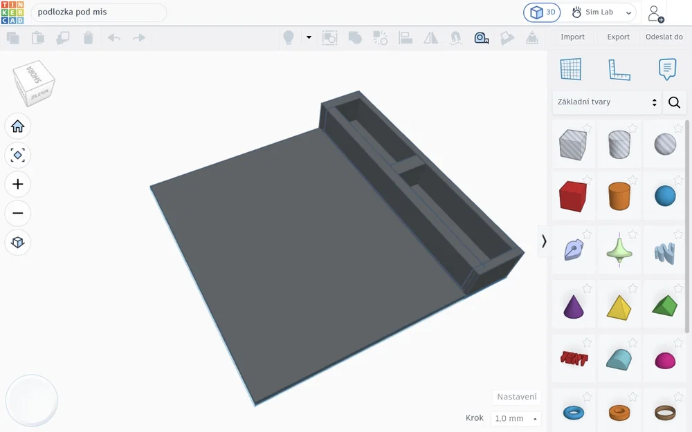The width and height of the screenshot is (692, 432).
Task: Collapse the shapes panel chevron
Action: [544, 241]
